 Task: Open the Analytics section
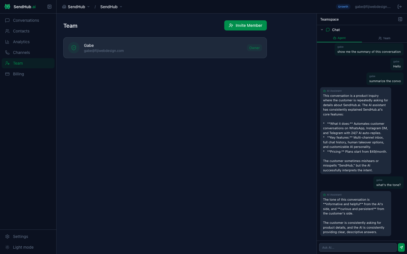pyautogui.click(x=28, y=42)
